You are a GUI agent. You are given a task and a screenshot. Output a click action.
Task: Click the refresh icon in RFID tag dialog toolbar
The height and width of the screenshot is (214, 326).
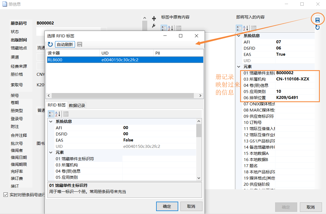pyautogui.click(x=50, y=44)
